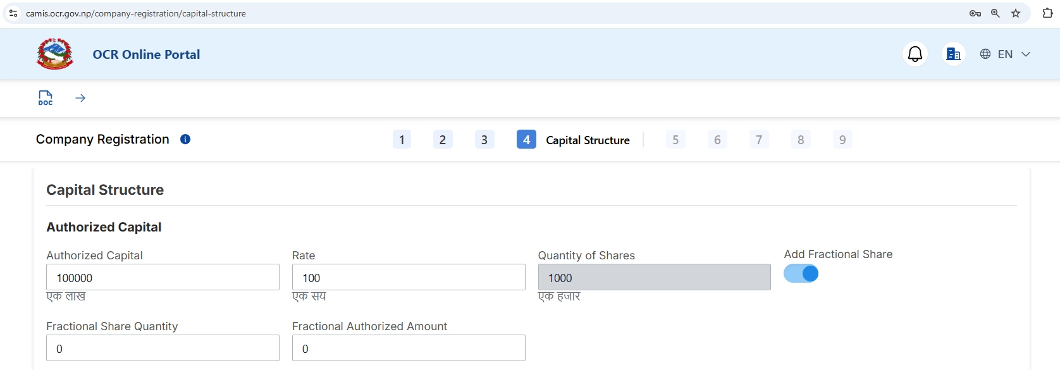Click the password key icon in the address bar

point(975,13)
